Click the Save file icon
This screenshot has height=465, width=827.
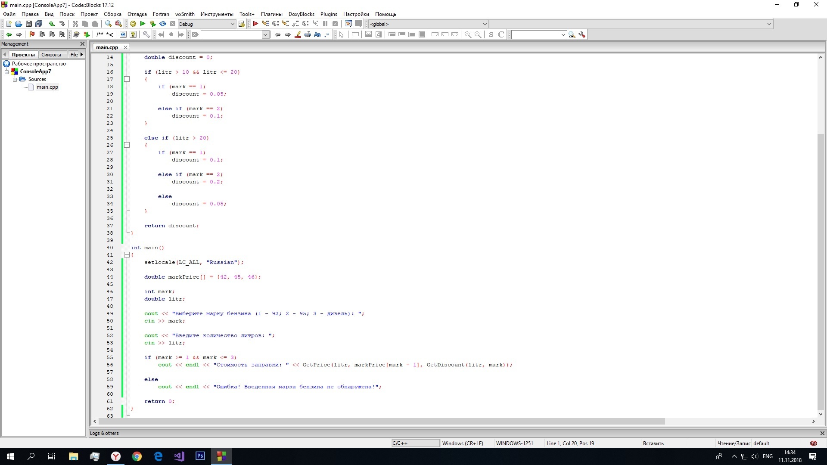[29, 24]
